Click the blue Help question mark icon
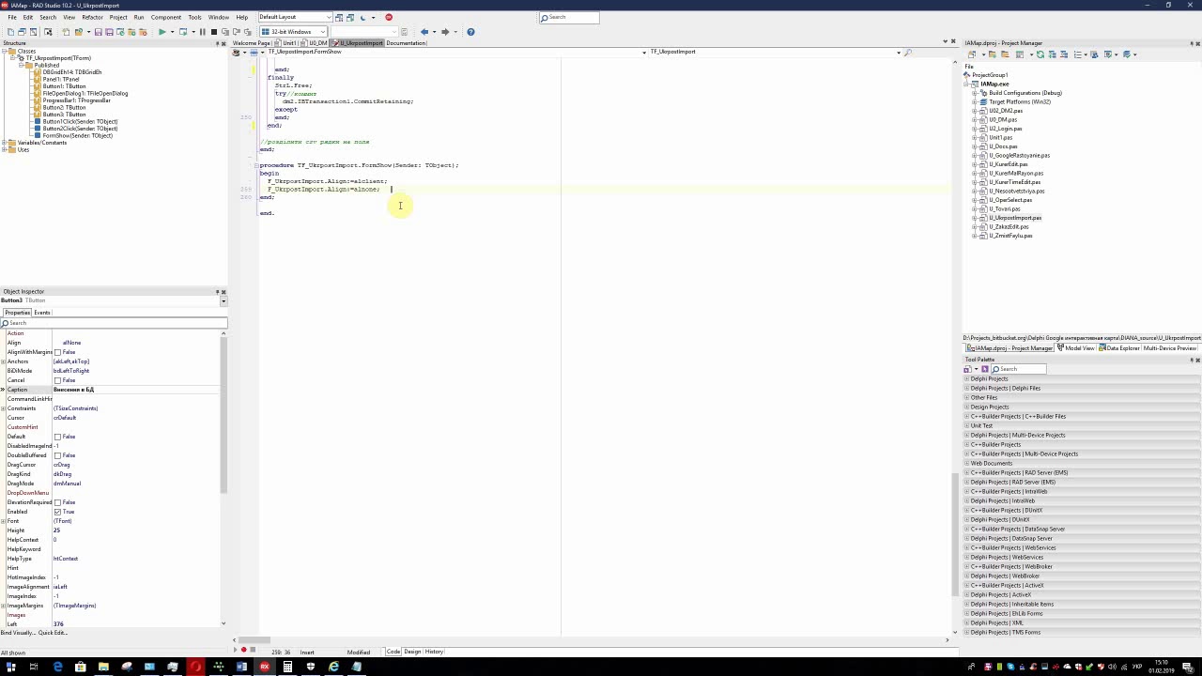 [470, 32]
